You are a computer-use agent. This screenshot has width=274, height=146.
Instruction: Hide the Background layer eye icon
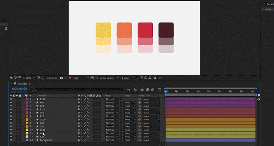coord(11,140)
